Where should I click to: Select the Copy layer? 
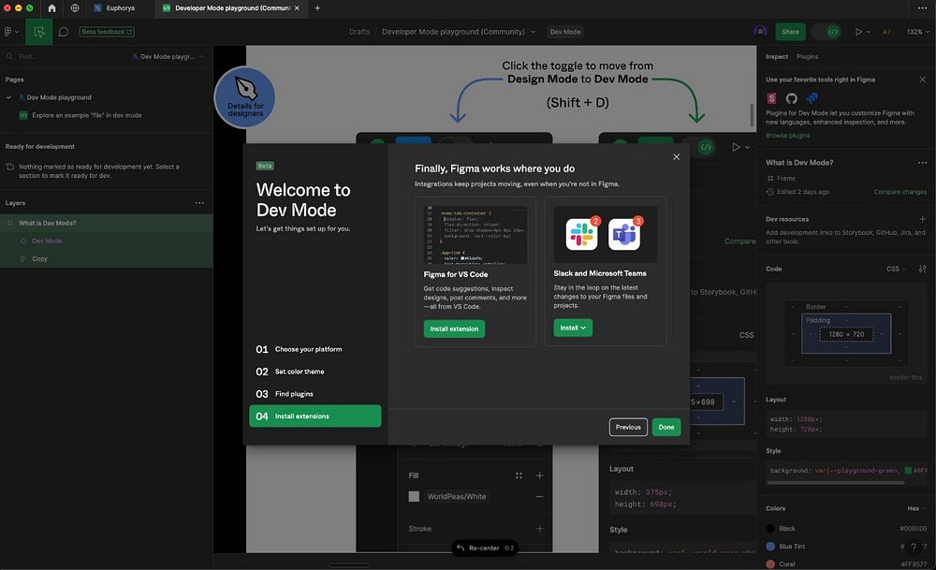coord(107,258)
